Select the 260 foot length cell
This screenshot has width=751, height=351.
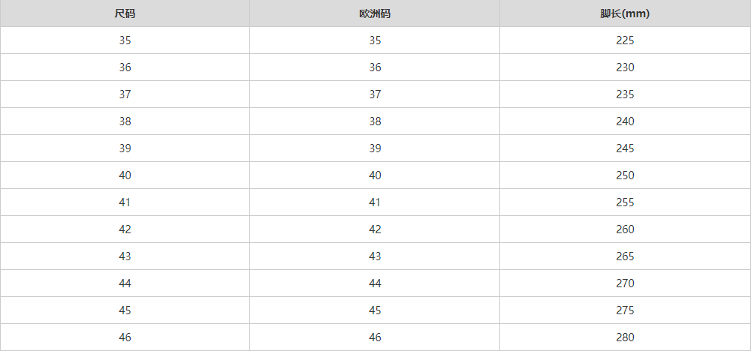625,229
